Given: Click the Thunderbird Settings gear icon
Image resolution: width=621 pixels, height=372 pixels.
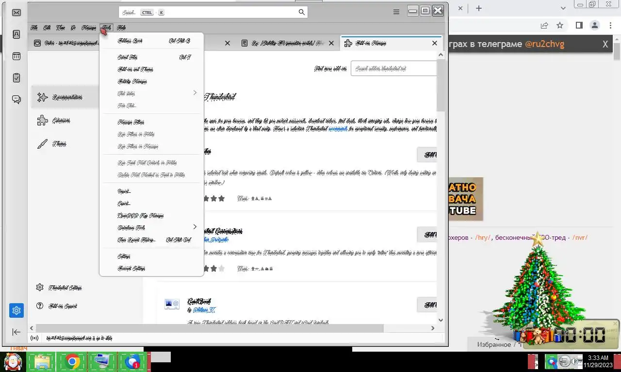Looking at the screenshot, I should coord(40,287).
